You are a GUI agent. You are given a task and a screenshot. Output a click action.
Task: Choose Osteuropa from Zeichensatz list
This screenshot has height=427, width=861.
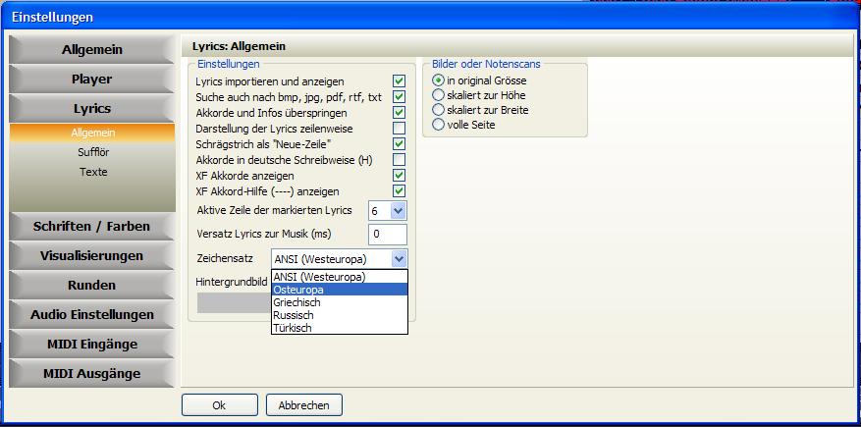click(x=339, y=290)
